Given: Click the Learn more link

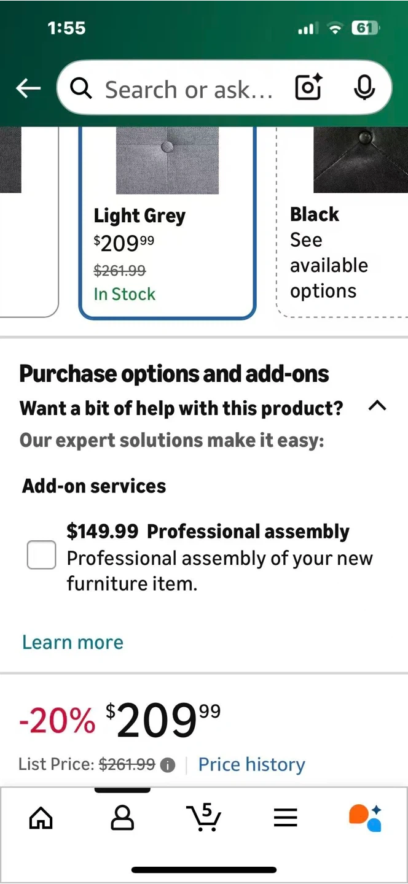Looking at the screenshot, I should coord(73,642).
